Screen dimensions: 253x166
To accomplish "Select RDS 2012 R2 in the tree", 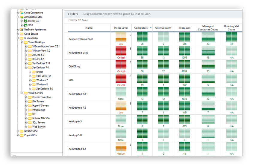I will point(43,76).
